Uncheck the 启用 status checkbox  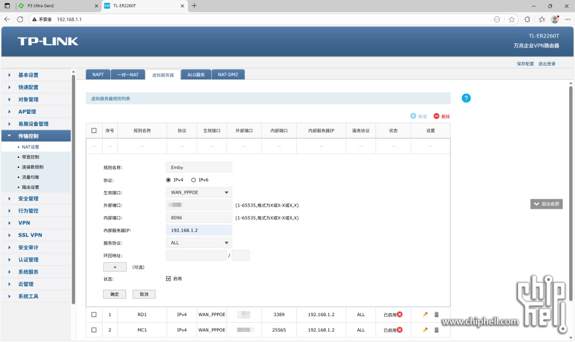(x=169, y=279)
